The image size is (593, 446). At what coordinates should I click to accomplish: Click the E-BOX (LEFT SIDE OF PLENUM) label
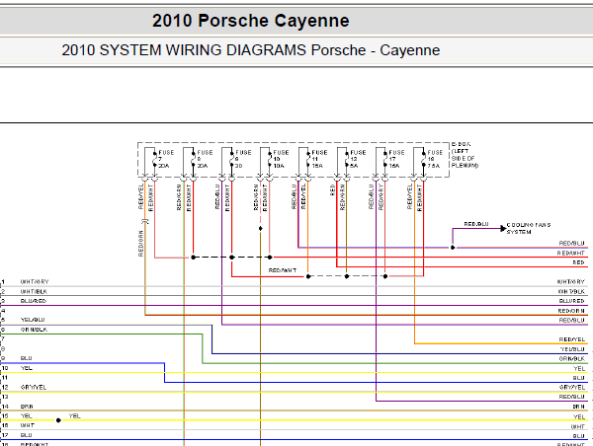(465, 155)
